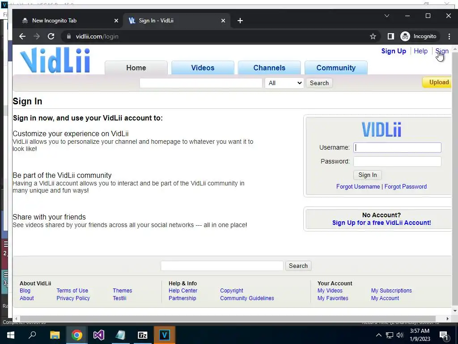Viewport: 458px width, 344px height.
Task: Open My Subscriptions footer link
Action: pyautogui.click(x=391, y=290)
